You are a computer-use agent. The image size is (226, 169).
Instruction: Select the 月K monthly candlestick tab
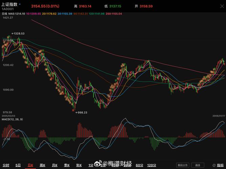tap(55, 165)
